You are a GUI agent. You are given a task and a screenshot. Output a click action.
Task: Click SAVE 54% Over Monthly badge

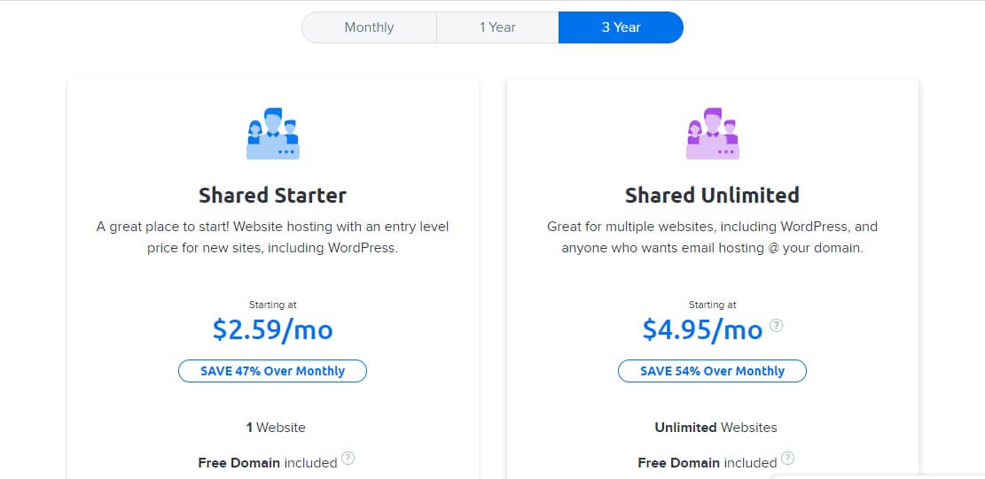712,371
